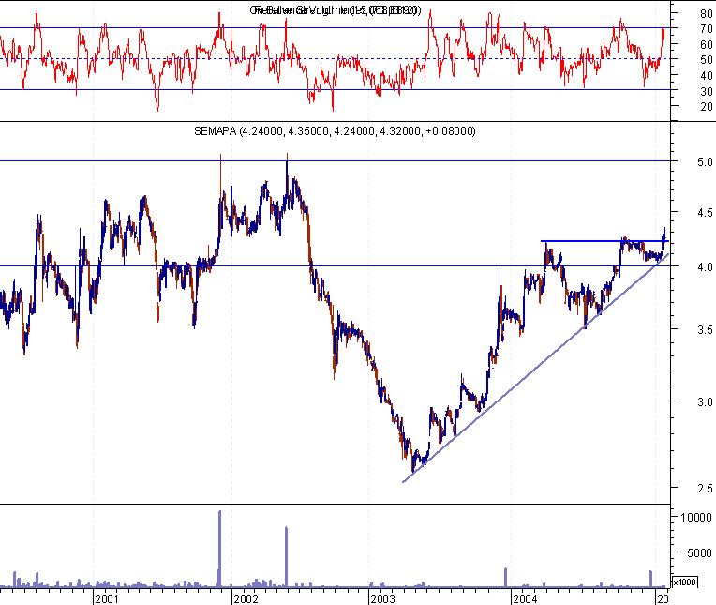Click the 4.5 price axis label
Screen dimensions: 716x605
coord(705,213)
